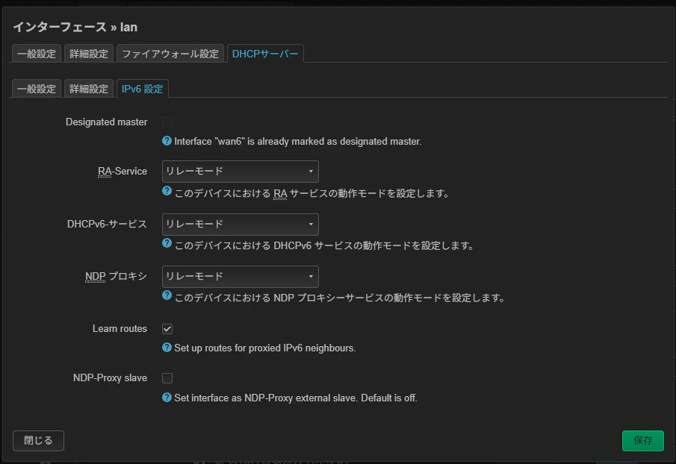Open the ファイアウォール設定 tab
Screen dimensions: 676x464
[x=170, y=54]
